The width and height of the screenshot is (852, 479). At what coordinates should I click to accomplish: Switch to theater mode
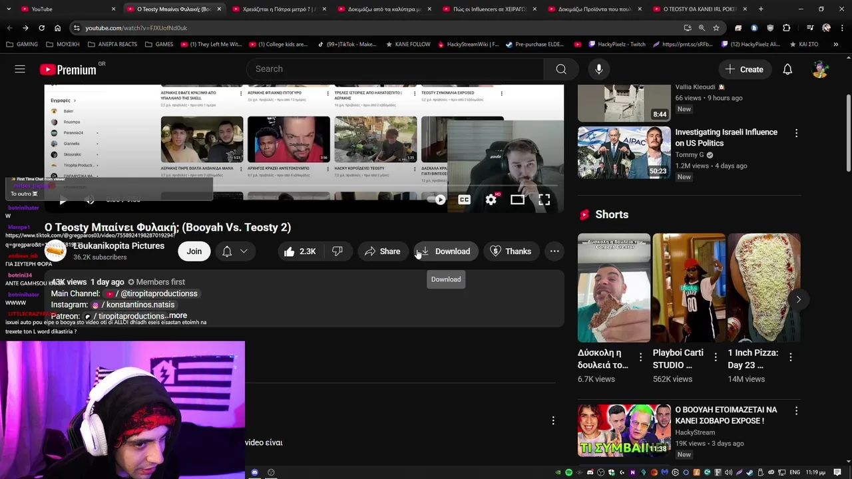517,200
